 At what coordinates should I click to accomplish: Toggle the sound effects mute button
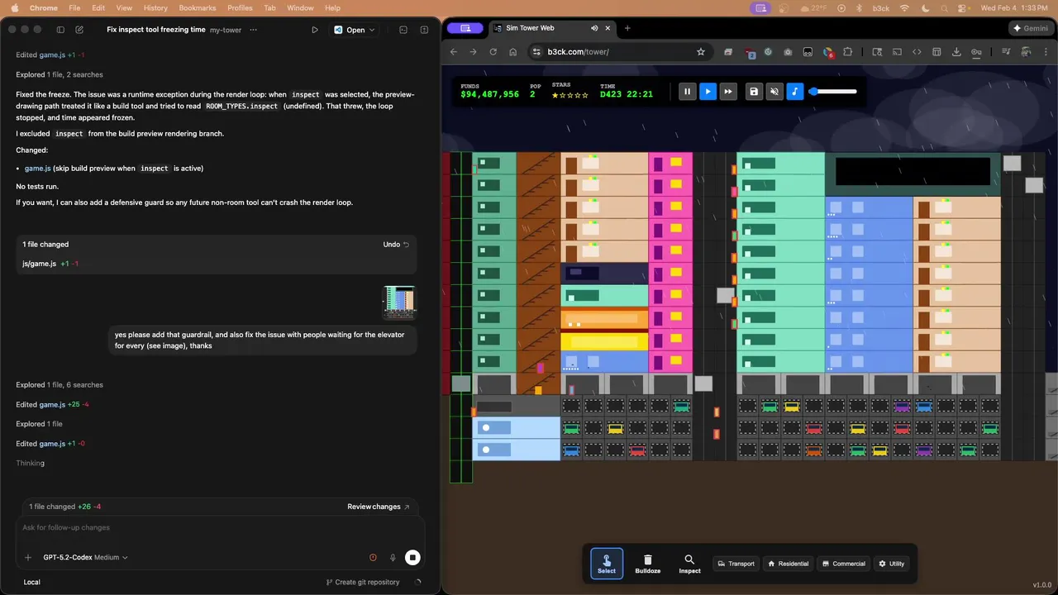(774, 92)
